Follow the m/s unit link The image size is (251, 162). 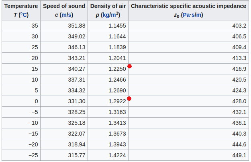66,15
